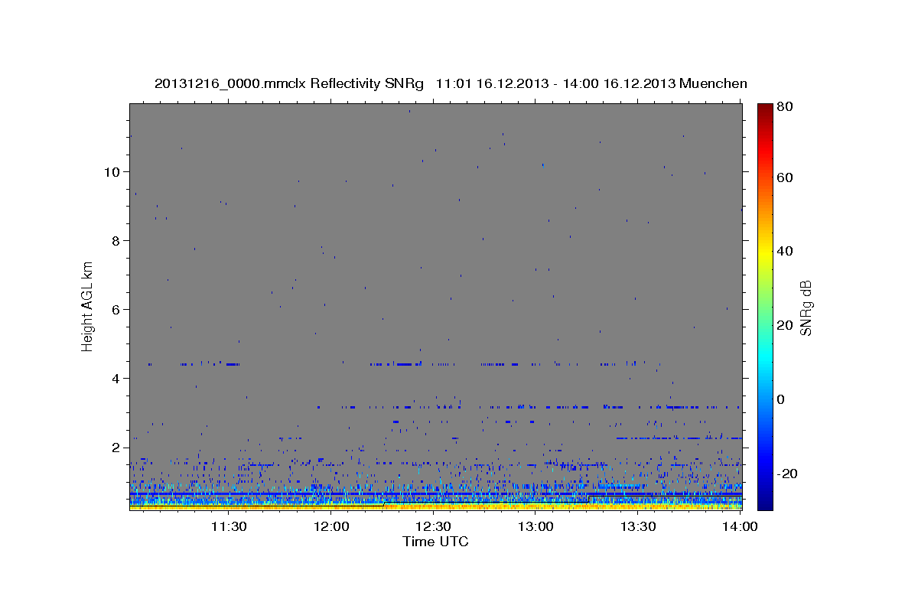
Task: Click the 'SNRg dB' colorbar label
Action: pos(805,307)
